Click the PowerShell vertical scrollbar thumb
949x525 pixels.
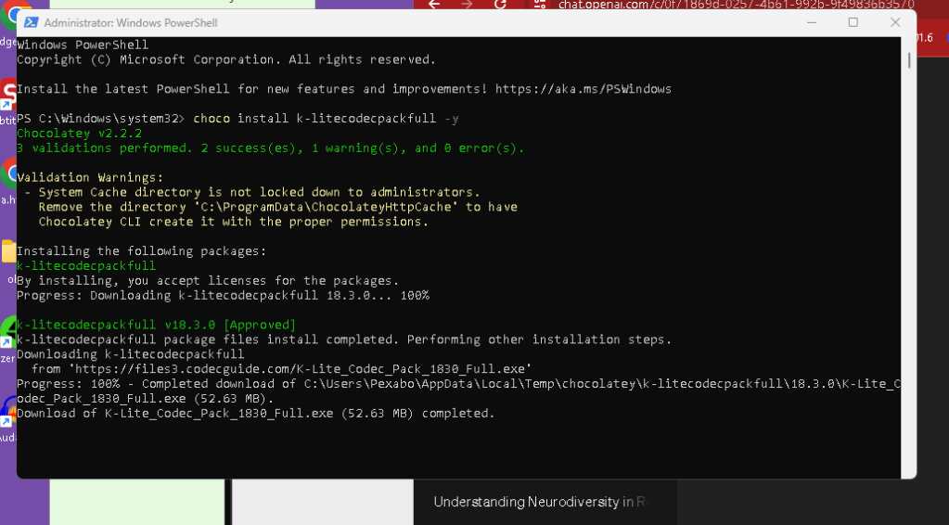point(908,60)
